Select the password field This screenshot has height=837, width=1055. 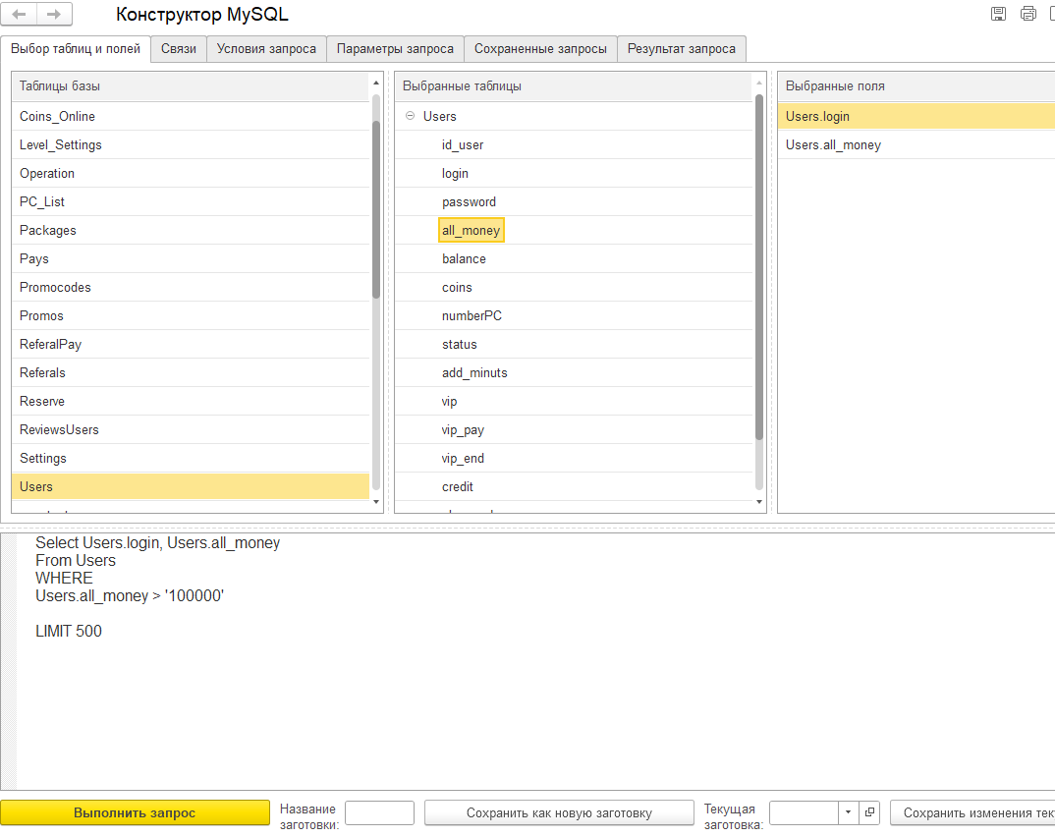[x=469, y=201]
